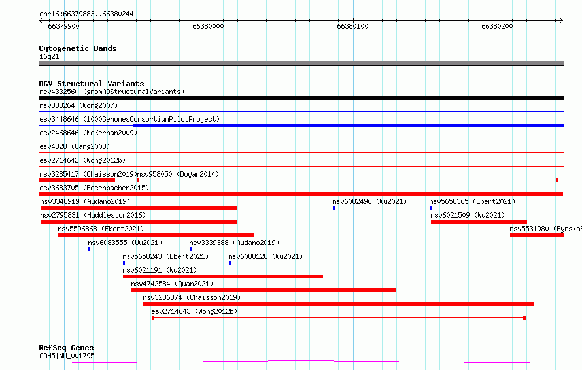Select the gray 16q21 band bar
This screenshot has height=370, width=582.
(301, 63)
